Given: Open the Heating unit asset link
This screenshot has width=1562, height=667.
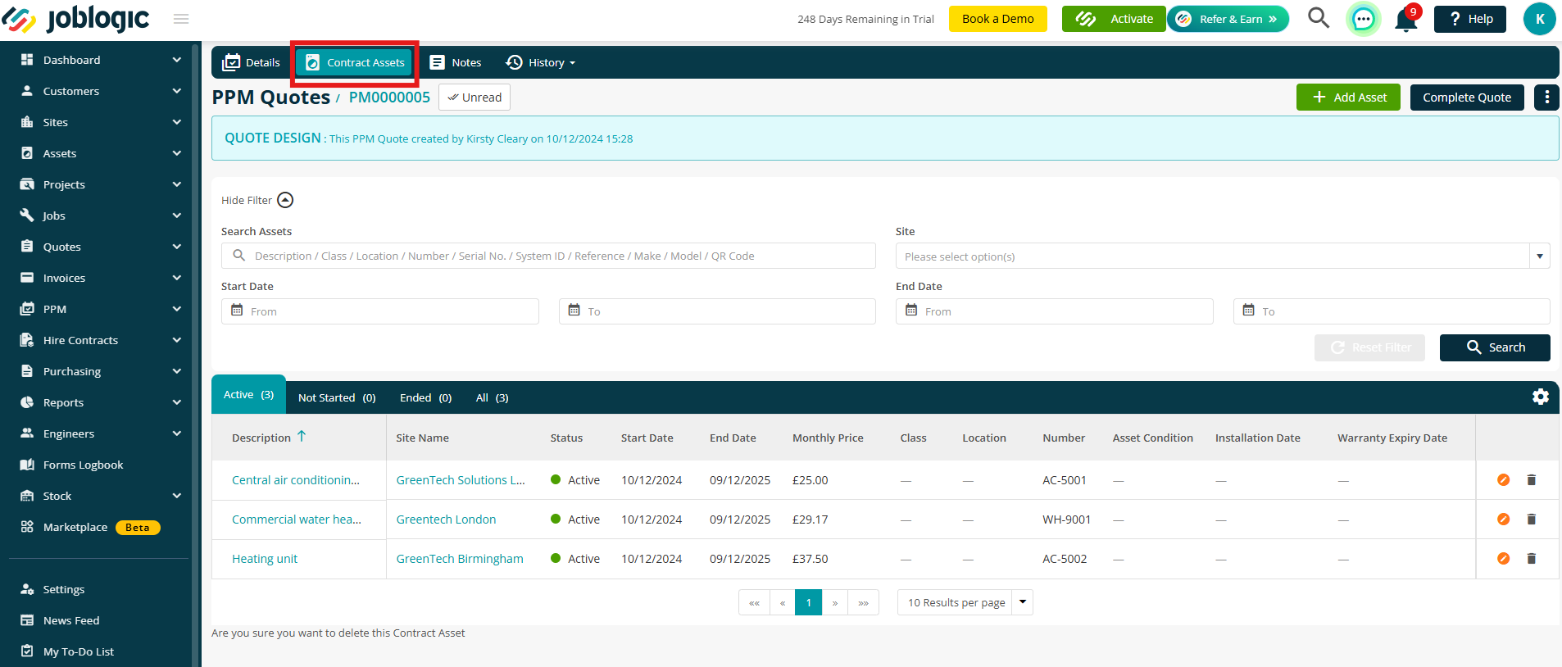Looking at the screenshot, I should (265, 559).
